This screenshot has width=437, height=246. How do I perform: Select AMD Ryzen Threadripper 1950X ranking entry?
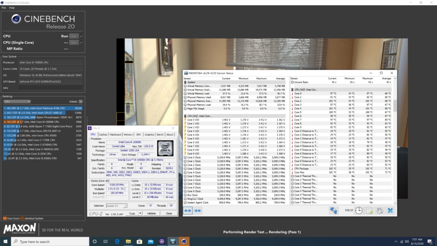[x=43, y=117]
